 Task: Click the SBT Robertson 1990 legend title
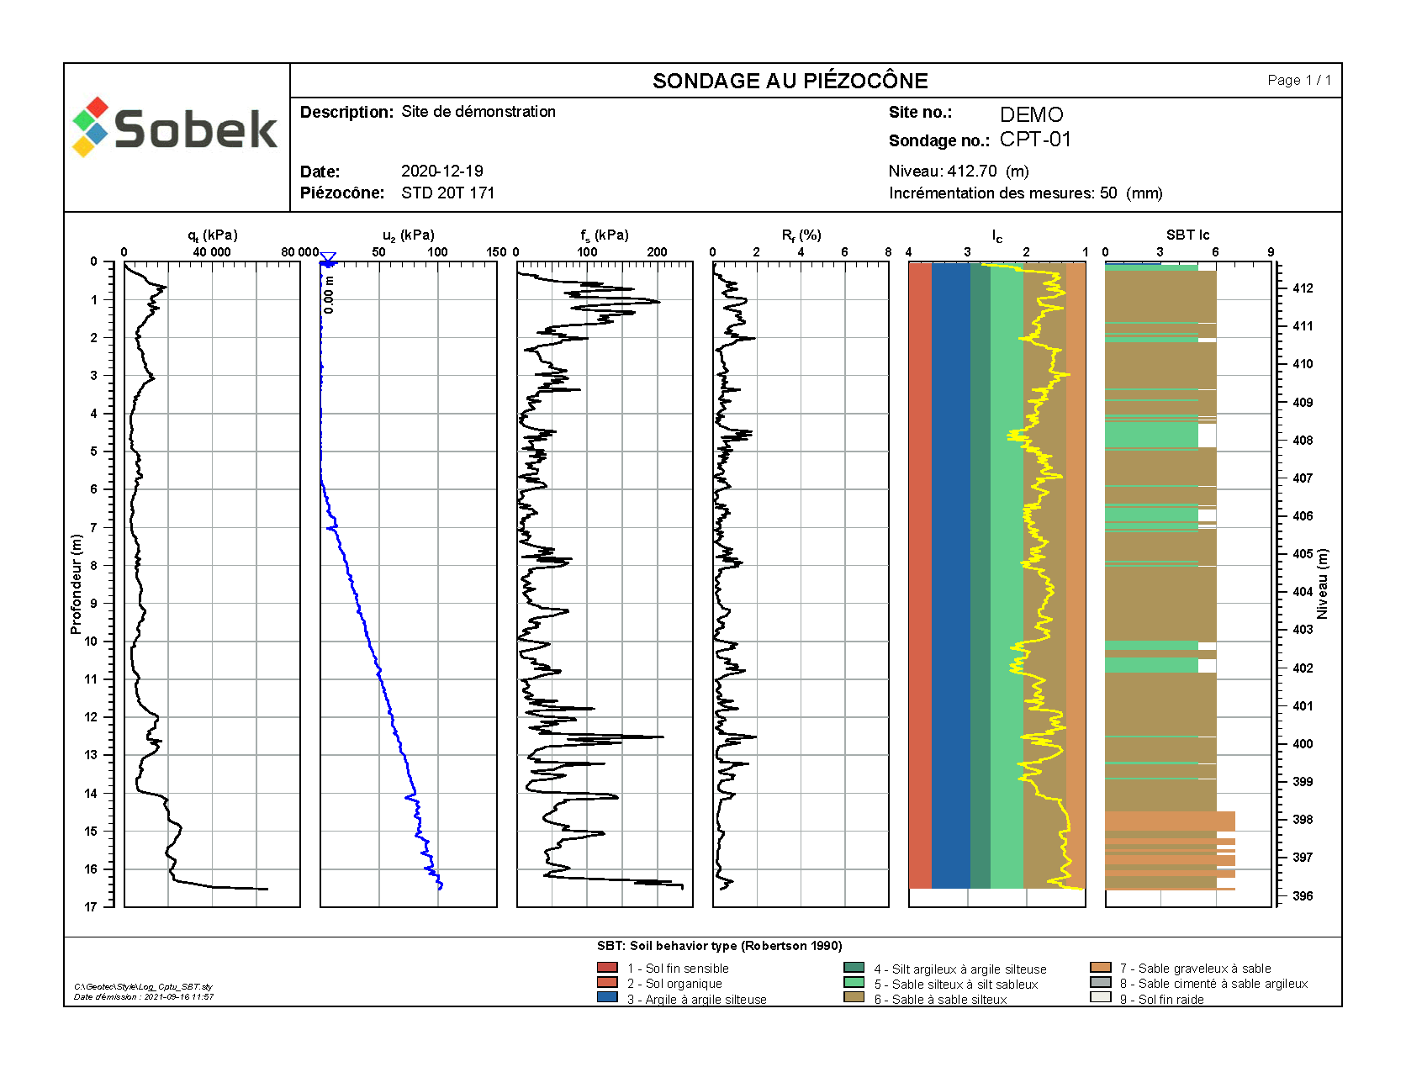[720, 946]
